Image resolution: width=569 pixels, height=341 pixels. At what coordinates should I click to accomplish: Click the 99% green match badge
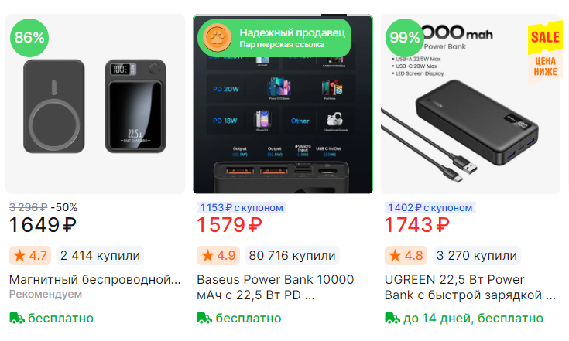405,38
